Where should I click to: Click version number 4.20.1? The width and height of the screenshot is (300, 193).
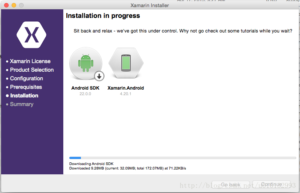[126, 94]
